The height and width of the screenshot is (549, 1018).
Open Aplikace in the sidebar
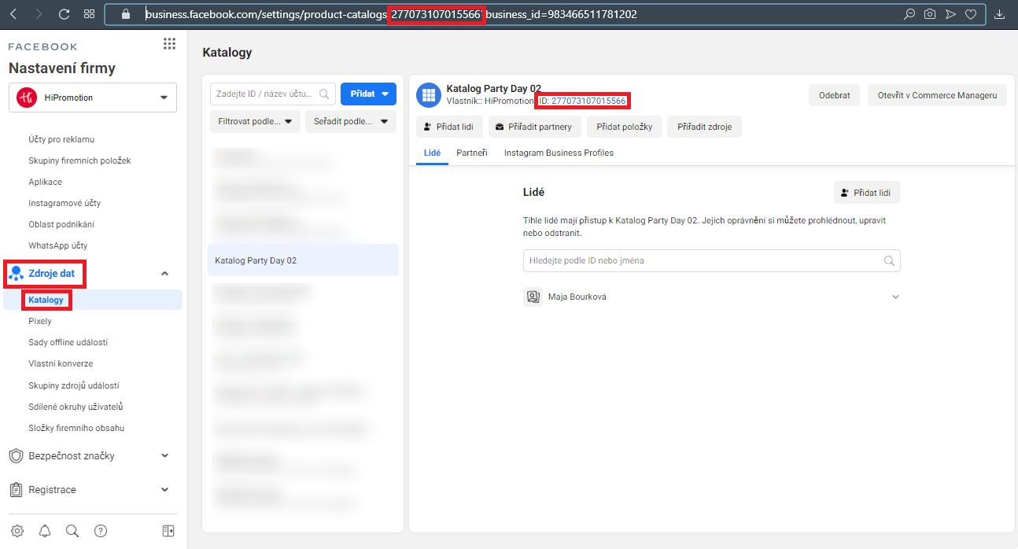click(45, 182)
